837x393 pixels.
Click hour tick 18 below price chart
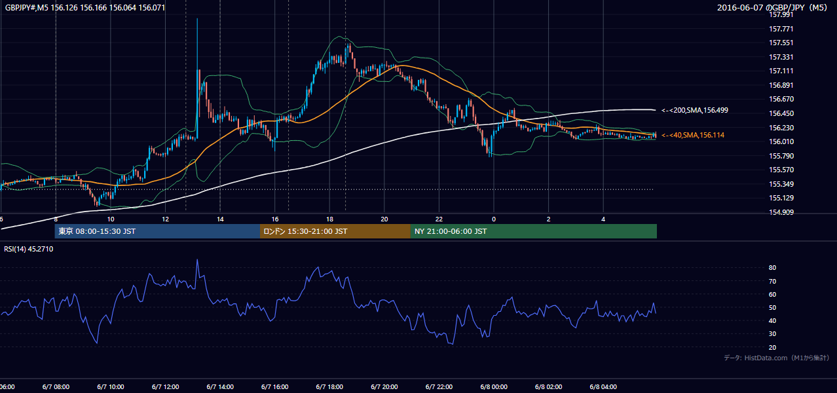pyautogui.click(x=329, y=219)
